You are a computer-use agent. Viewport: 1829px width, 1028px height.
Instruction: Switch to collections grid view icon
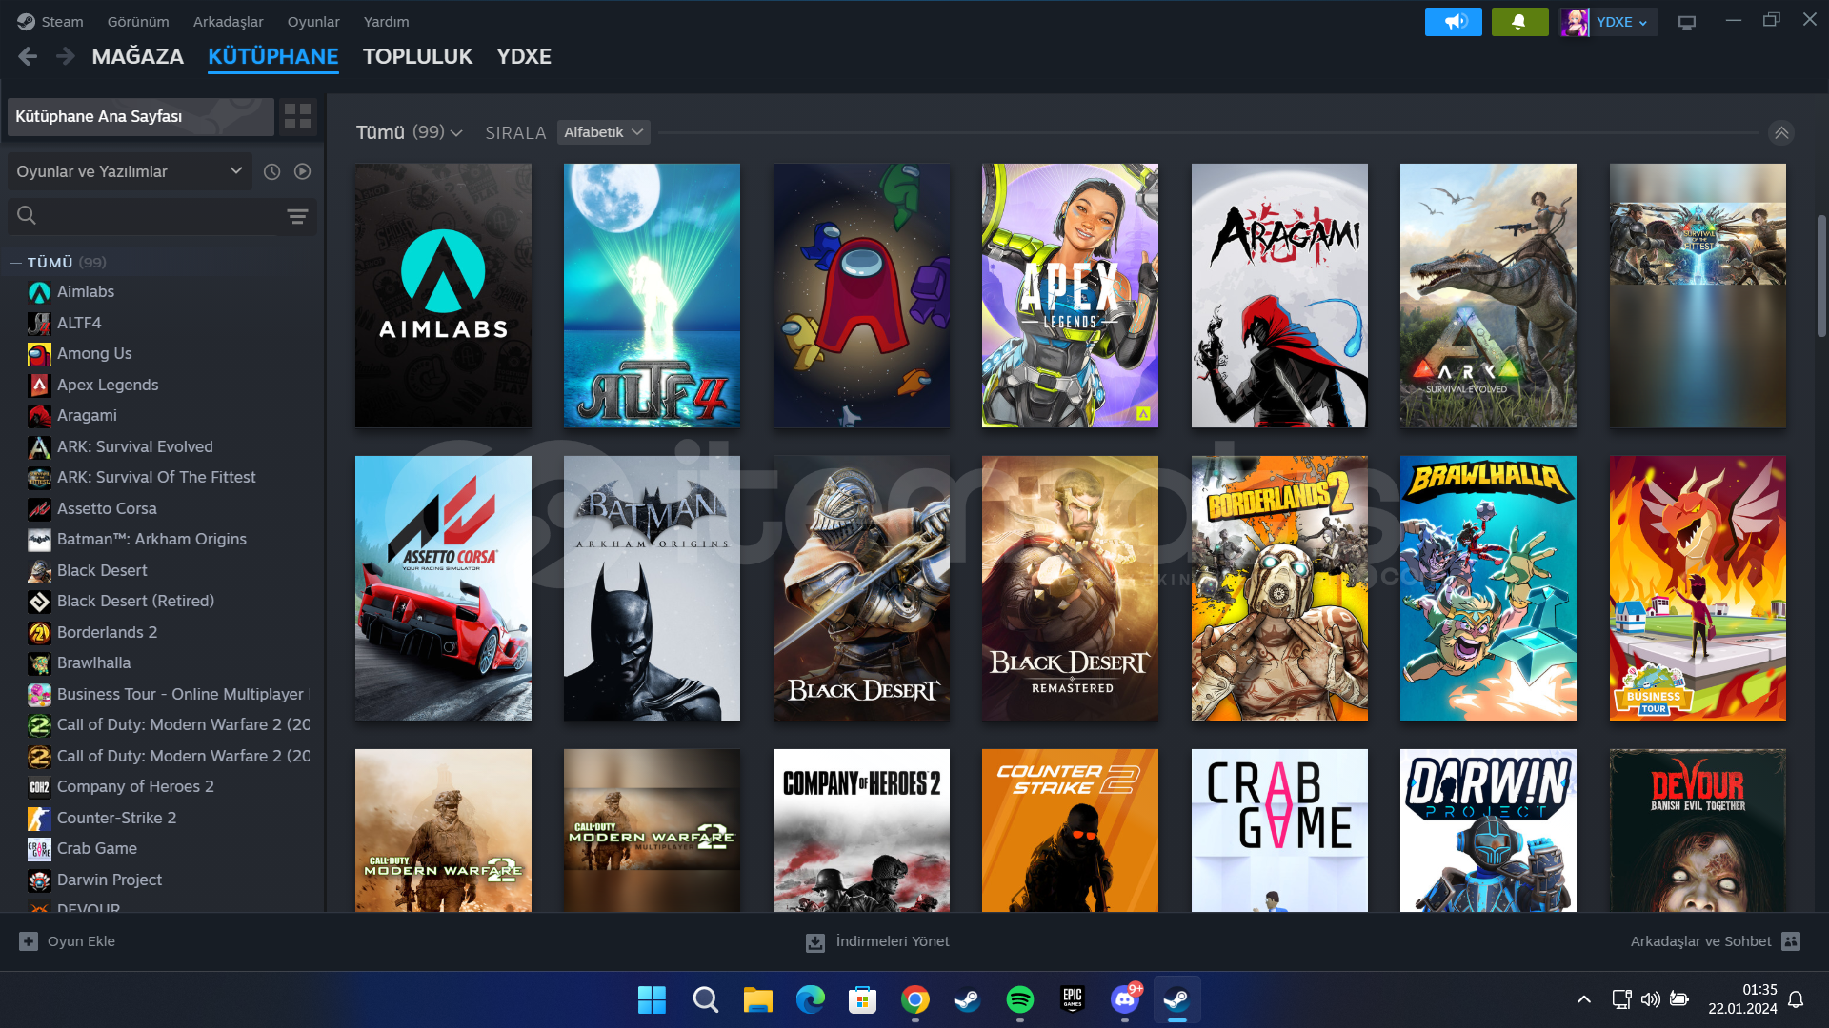pyautogui.click(x=298, y=116)
